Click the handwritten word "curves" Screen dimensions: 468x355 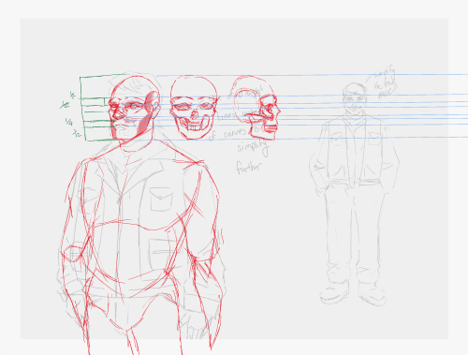pyautogui.click(x=235, y=133)
